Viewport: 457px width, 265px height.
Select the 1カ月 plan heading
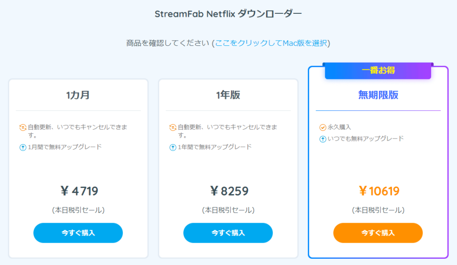tap(78, 95)
